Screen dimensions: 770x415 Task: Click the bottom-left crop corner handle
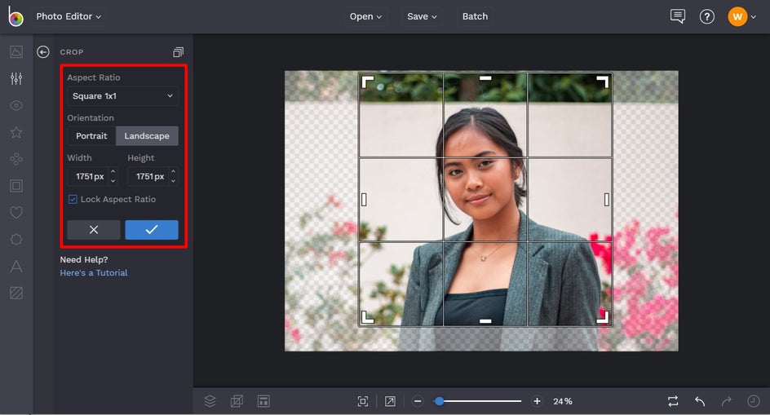[367, 317]
